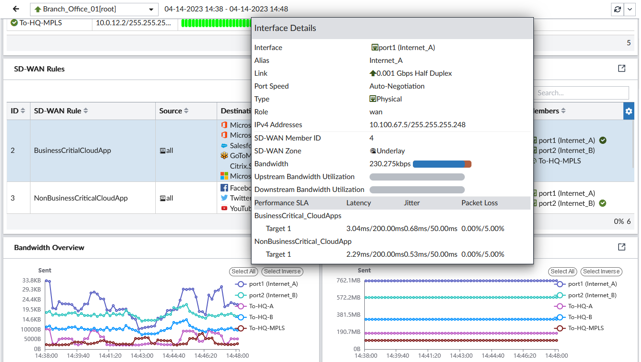Toggle port2 (Internet_B) legend in right chart
Screen dimensions: 641x362
pos(592,295)
